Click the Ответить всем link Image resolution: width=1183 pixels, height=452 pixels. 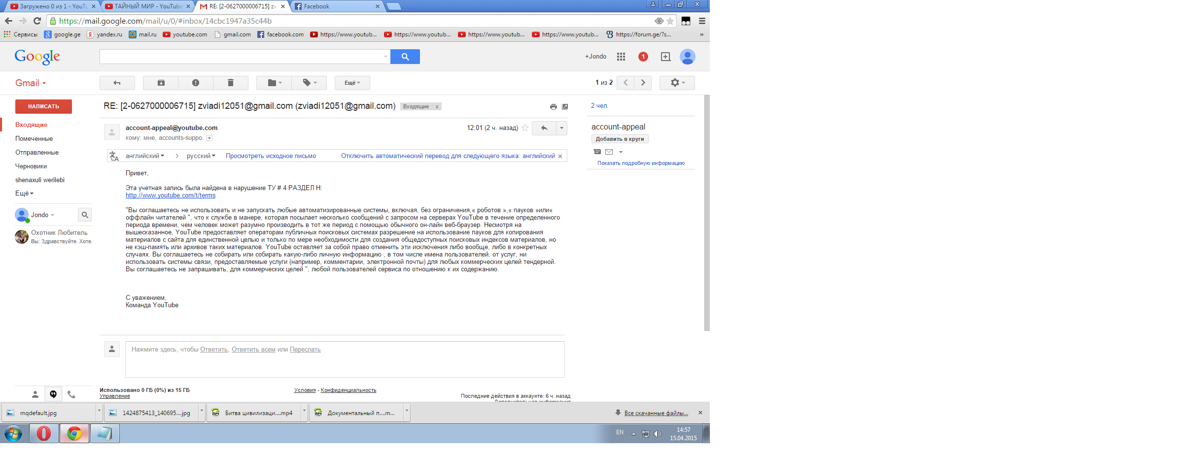point(253,350)
